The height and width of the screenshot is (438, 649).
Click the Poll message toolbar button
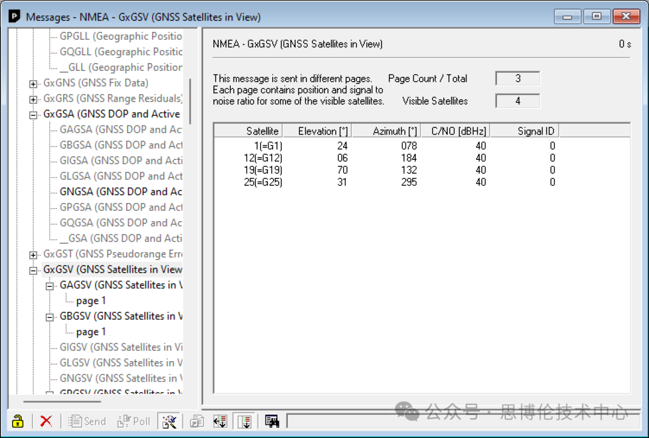click(x=134, y=421)
